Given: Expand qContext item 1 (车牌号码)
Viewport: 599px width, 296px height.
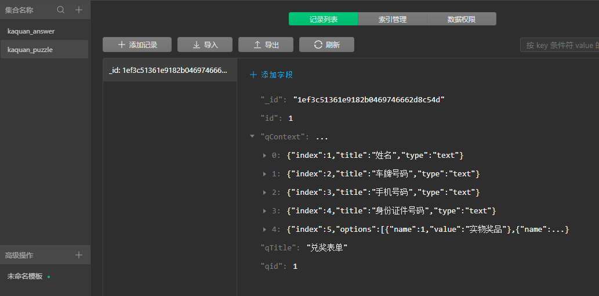Looking at the screenshot, I should 265,173.
